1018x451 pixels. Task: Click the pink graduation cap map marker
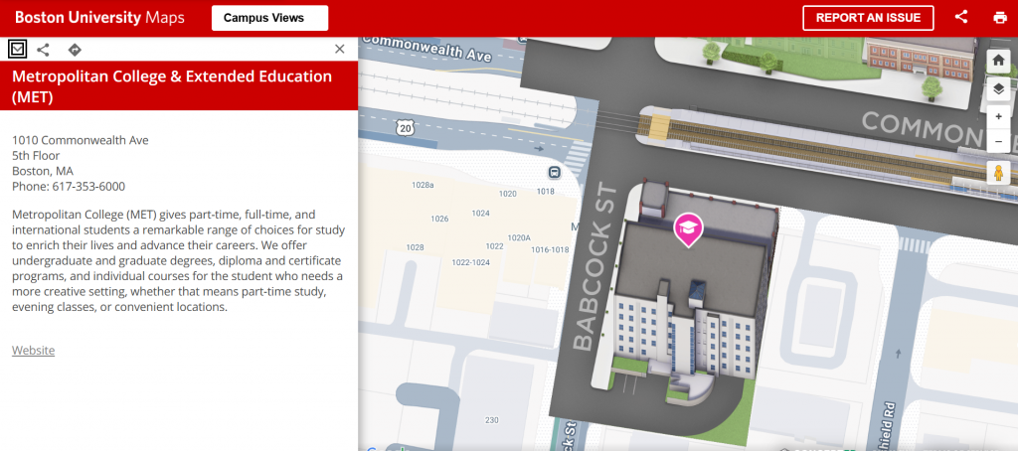(x=687, y=228)
